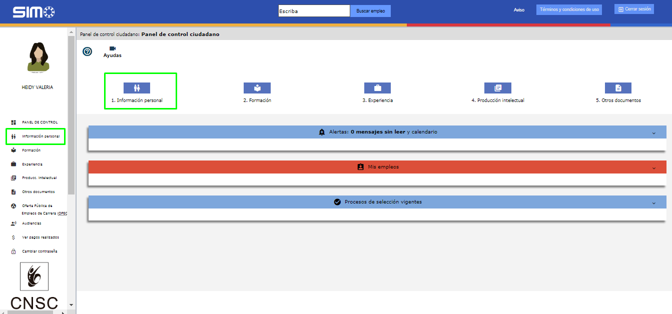Open the Formación book icon tile

pos(257,88)
